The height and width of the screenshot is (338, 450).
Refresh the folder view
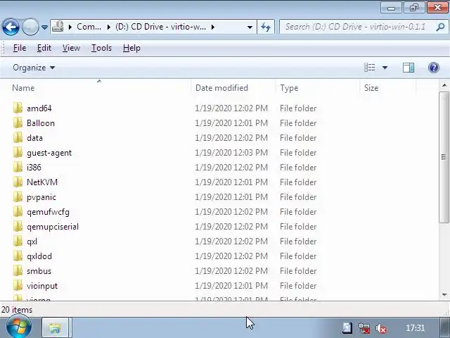click(266, 27)
